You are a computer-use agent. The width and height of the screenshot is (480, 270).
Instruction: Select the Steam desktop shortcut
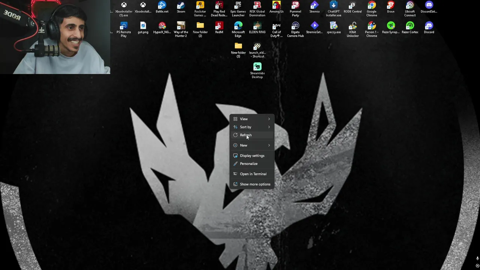(x=181, y=7)
